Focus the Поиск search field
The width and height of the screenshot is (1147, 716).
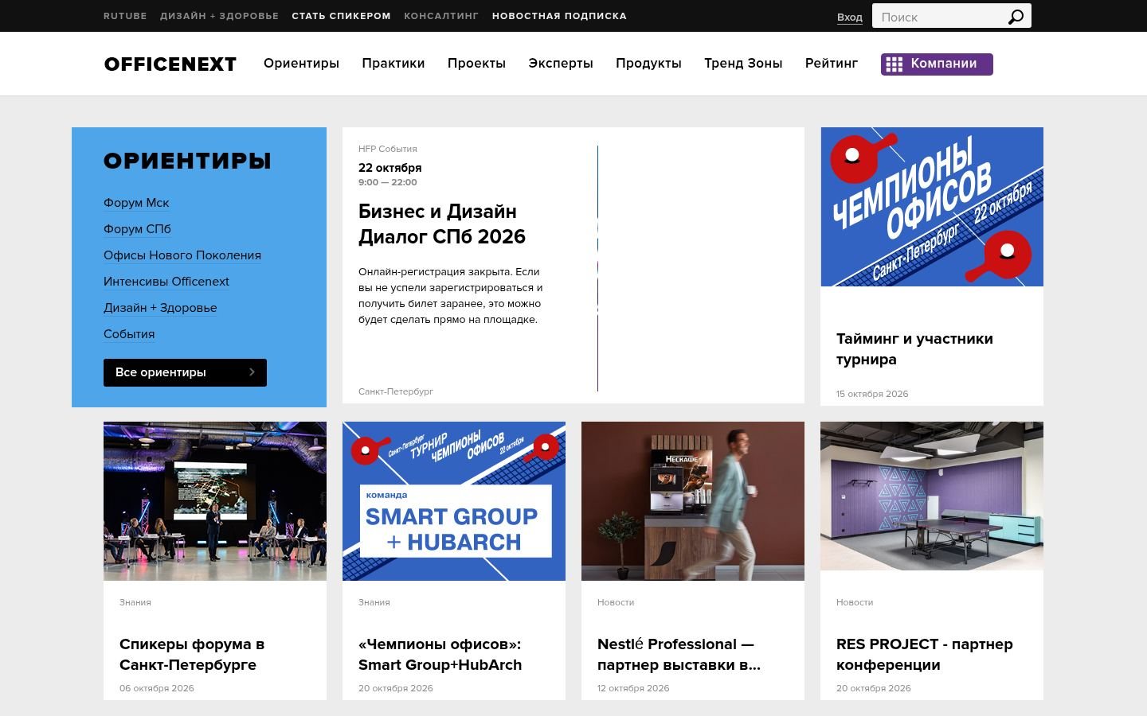click(x=940, y=17)
